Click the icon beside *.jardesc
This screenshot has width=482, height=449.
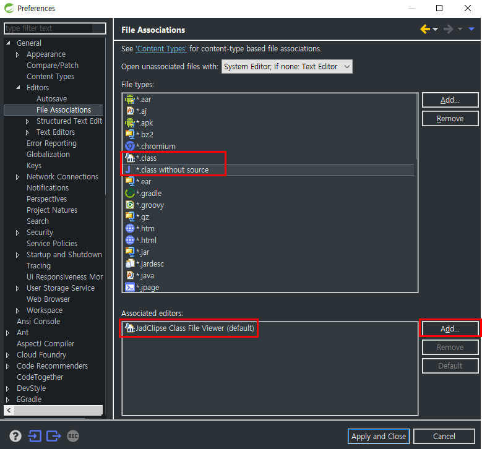[130, 263]
